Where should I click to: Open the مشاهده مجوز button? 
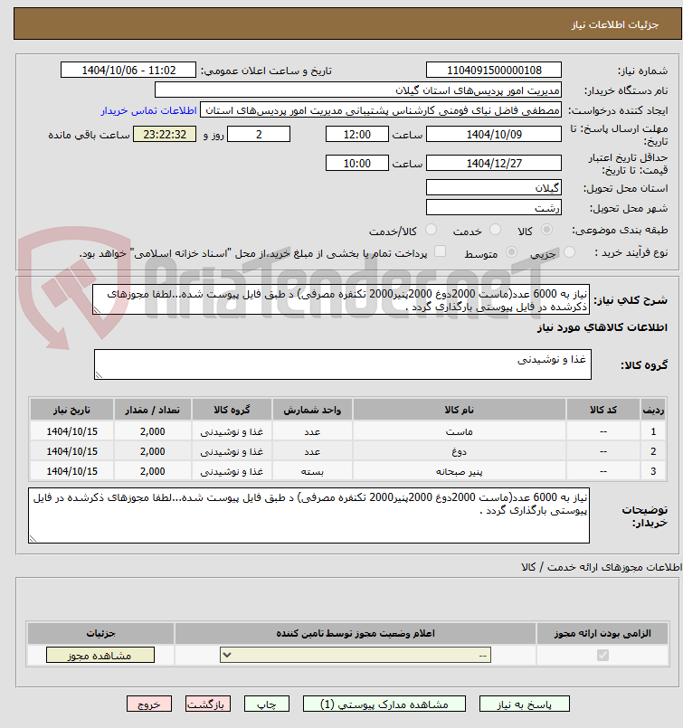tap(100, 655)
